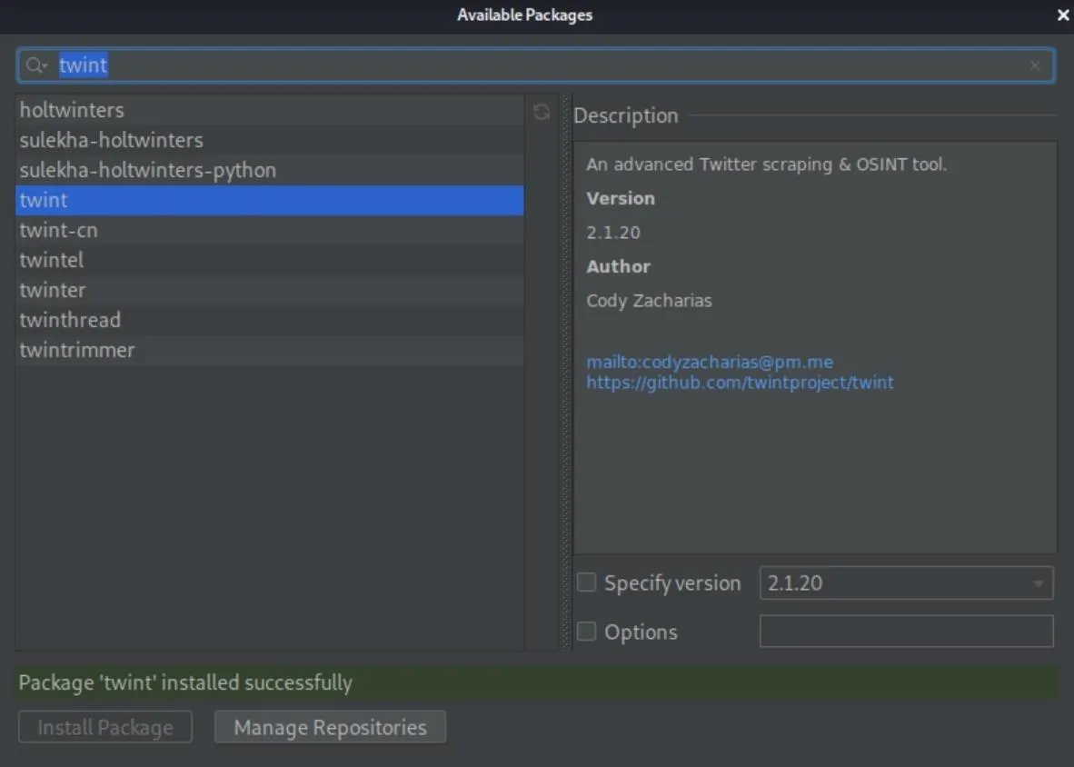Clear the search text with the X icon
This screenshot has width=1074, height=767.
(x=1034, y=65)
